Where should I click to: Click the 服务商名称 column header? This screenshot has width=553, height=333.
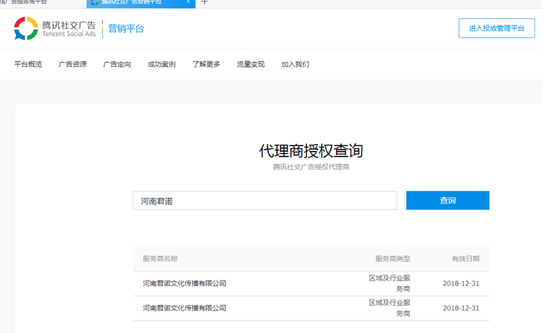pyautogui.click(x=160, y=259)
